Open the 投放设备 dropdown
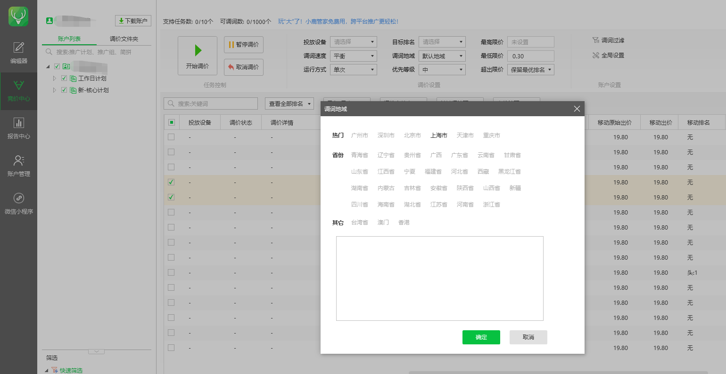Viewport: 726px width, 374px height. (x=354, y=42)
